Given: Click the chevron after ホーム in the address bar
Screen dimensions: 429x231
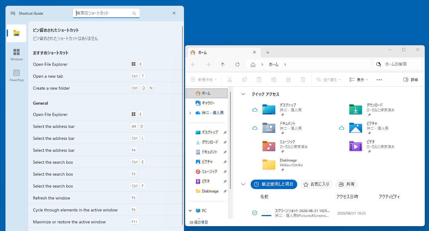Looking at the screenshot, I should click(285, 65).
